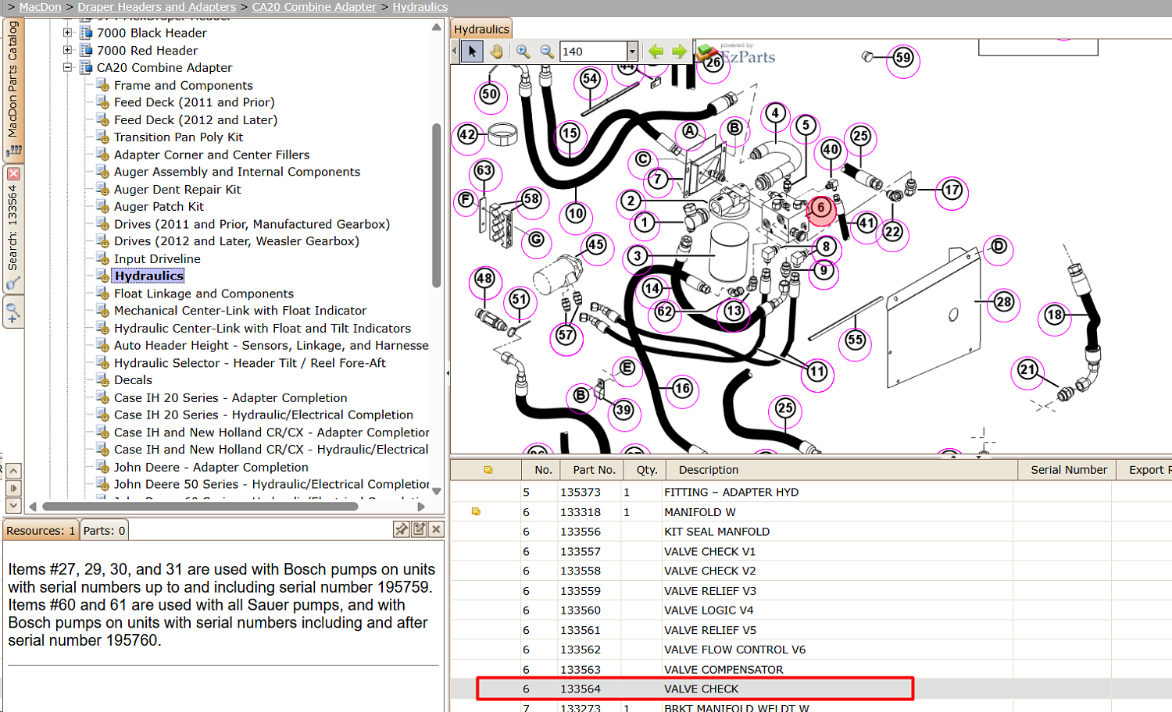This screenshot has width=1172, height=712.
Task: Click the down chevron button beside the tree
Action: pyautogui.click(x=13, y=505)
